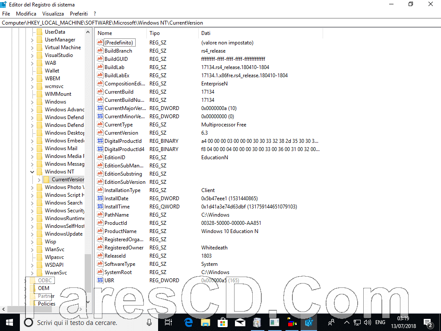Image resolution: width=441 pixels, height=331 pixels.
Task: Open the File menu
Action: tap(6, 13)
